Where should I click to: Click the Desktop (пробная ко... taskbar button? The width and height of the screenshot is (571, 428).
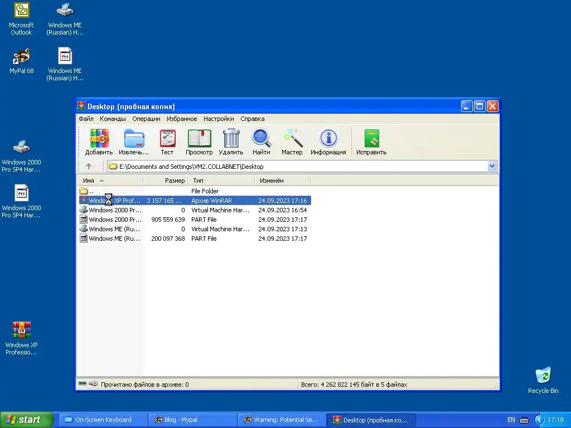(371, 420)
